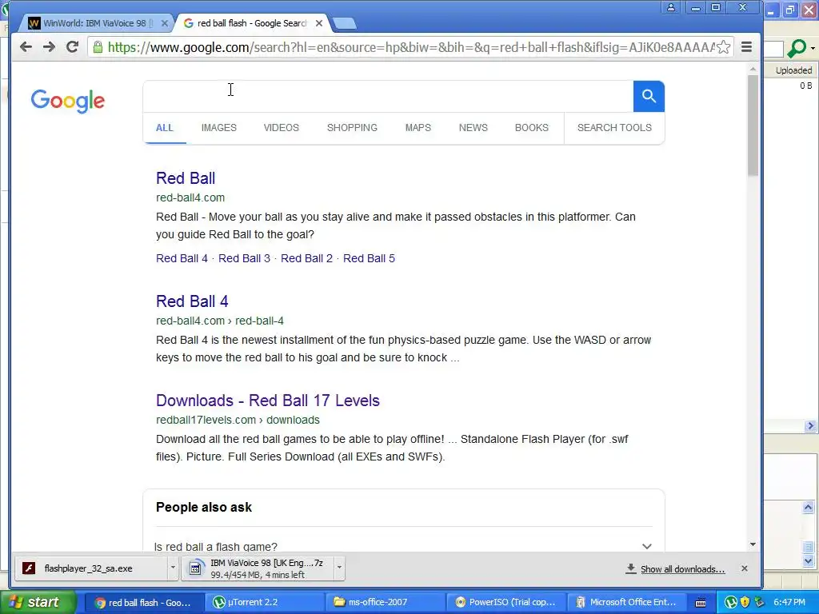Viewport: 819px width, 614px height.
Task: Open the Red Ball 3 sitelink
Action: (244, 258)
